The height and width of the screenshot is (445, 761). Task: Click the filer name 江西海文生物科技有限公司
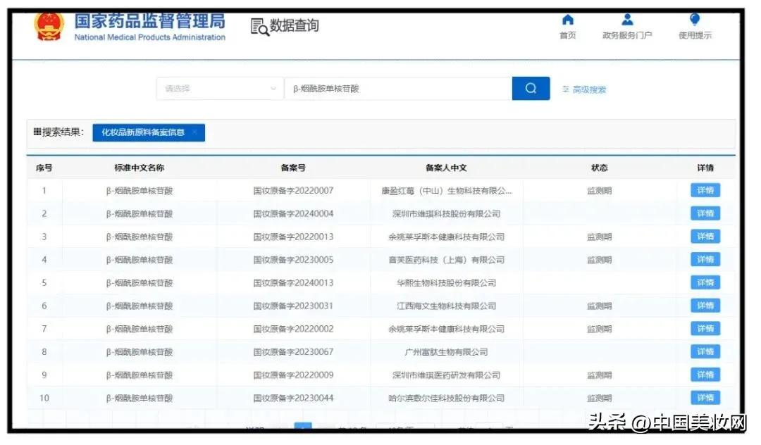coord(446,306)
